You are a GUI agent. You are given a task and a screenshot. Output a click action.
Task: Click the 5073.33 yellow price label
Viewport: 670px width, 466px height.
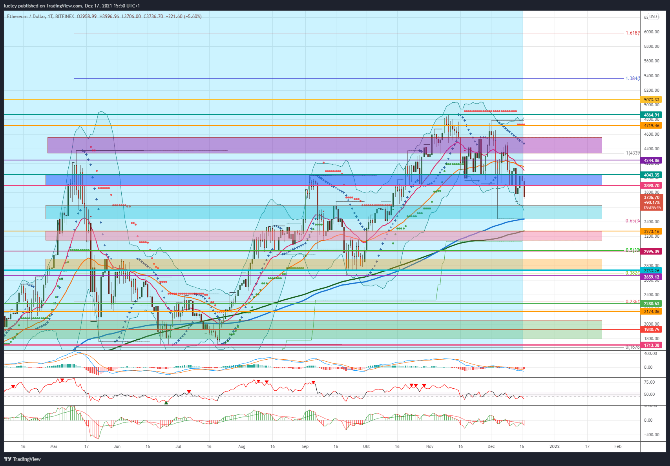652,100
